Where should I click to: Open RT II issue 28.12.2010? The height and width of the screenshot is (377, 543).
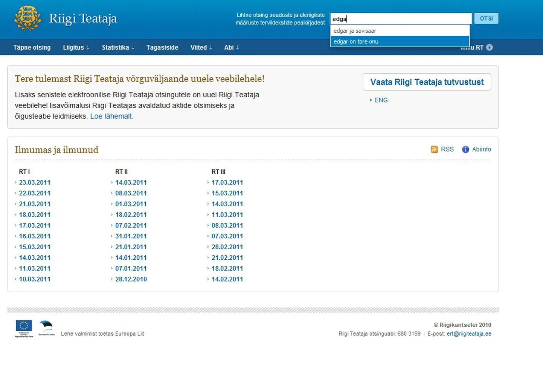click(x=131, y=279)
